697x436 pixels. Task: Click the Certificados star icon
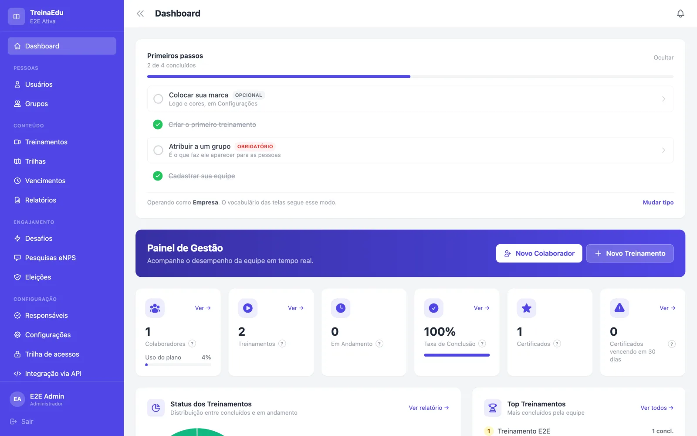pyautogui.click(x=527, y=308)
